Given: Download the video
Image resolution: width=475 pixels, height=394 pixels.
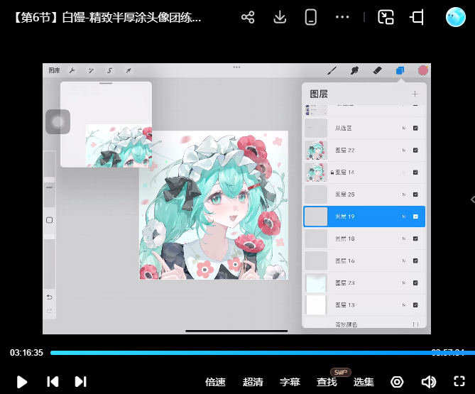Looking at the screenshot, I should coord(280,17).
